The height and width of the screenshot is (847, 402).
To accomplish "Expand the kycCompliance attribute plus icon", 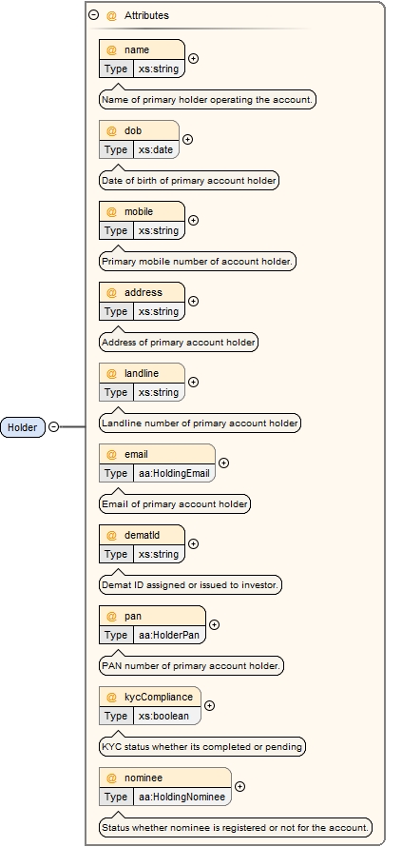I will coord(209,705).
